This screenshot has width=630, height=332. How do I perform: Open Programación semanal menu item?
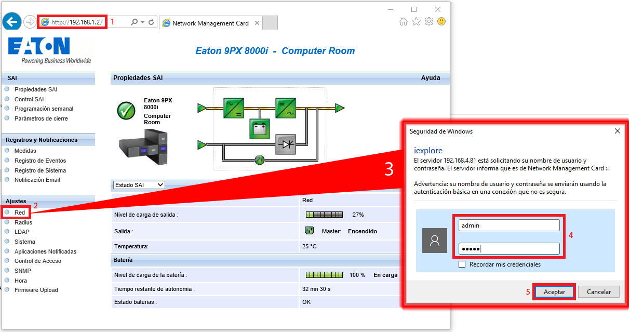click(44, 109)
